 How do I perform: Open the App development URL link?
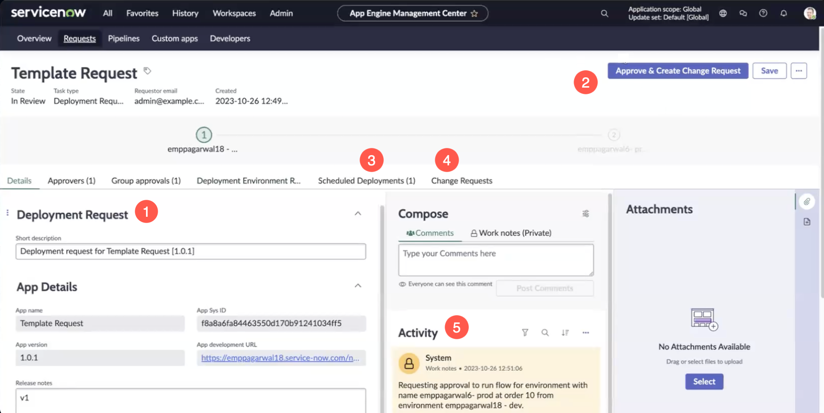tap(280, 358)
